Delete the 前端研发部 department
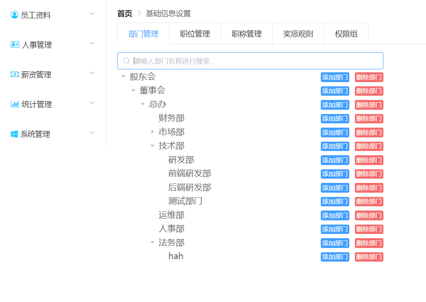This screenshot has width=426, height=302. (x=369, y=174)
